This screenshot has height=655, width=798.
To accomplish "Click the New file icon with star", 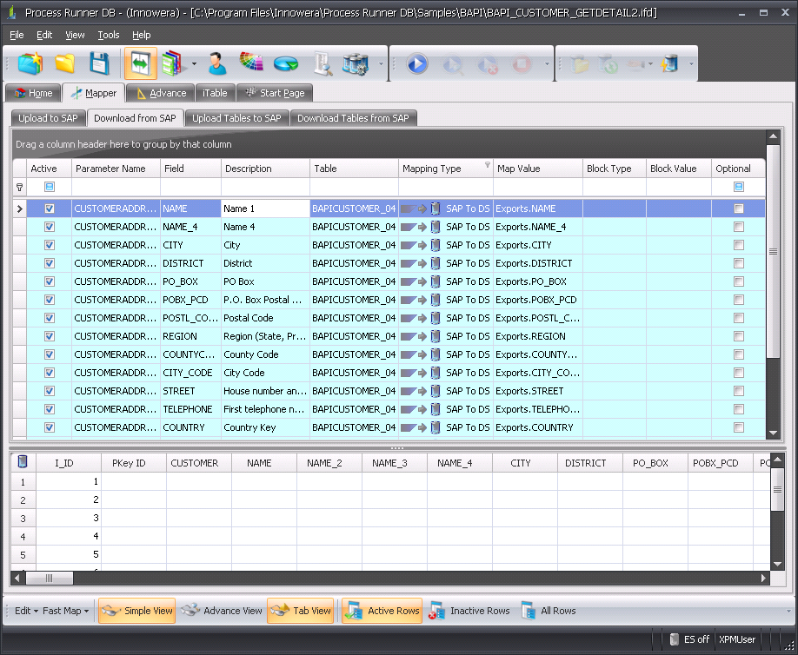I will [30, 63].
